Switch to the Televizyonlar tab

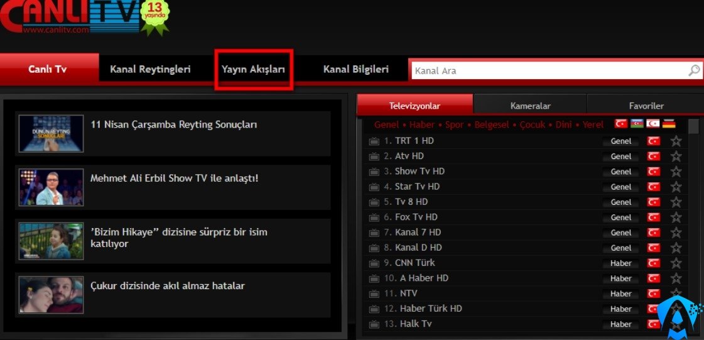click(414, 106)
